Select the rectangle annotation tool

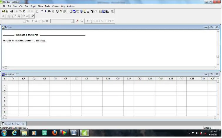tap(95, 21)
